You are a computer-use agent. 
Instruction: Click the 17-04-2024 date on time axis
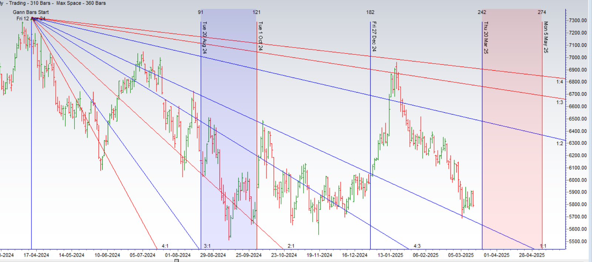point(36,255)
